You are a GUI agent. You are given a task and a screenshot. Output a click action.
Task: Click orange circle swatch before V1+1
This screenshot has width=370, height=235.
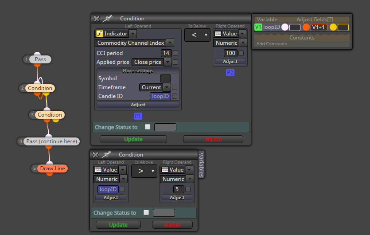coord(306,27)
